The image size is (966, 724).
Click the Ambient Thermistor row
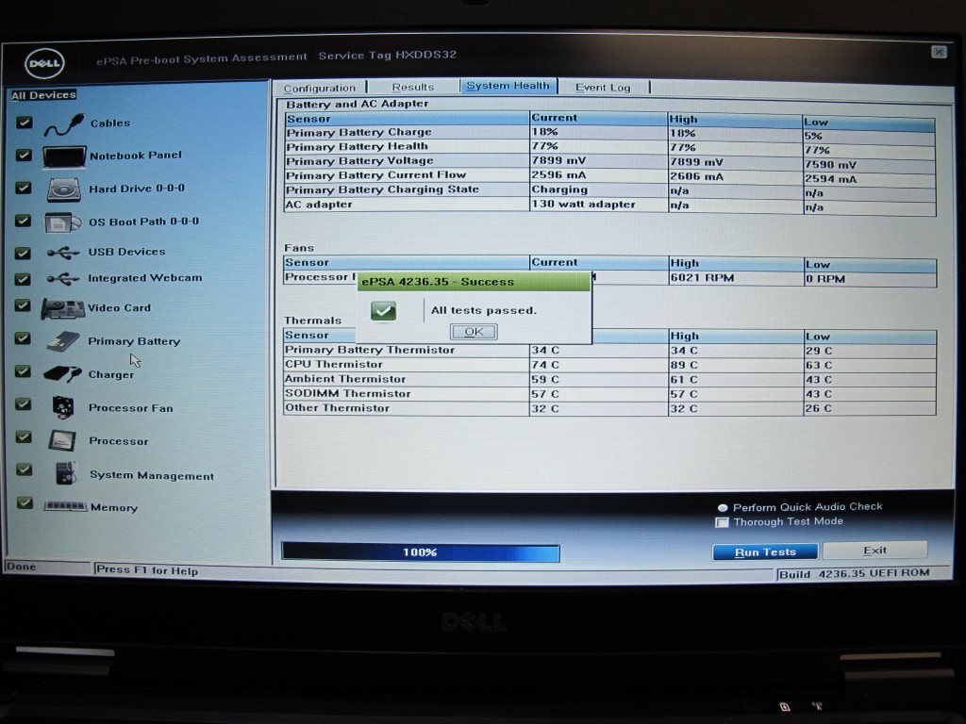609,379
